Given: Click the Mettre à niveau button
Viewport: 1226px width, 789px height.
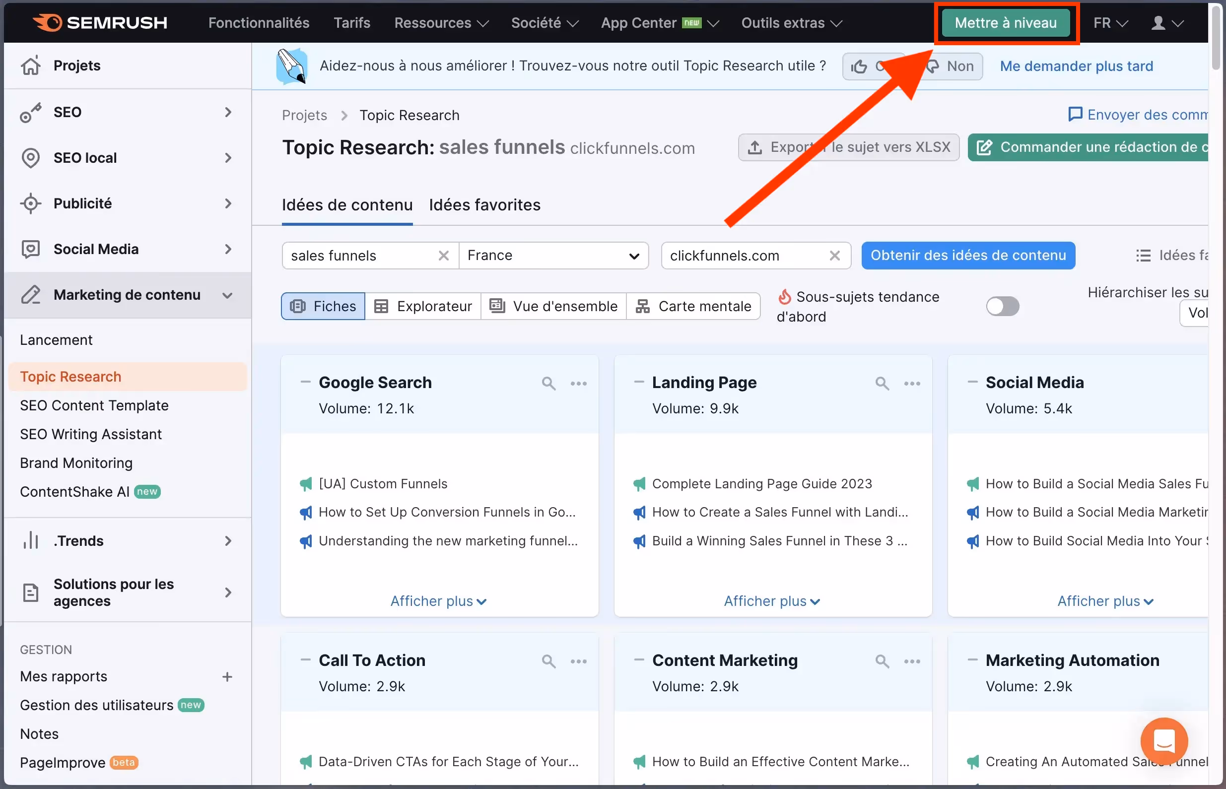Looking at the screenshot, I should [x=1006, y=22].
